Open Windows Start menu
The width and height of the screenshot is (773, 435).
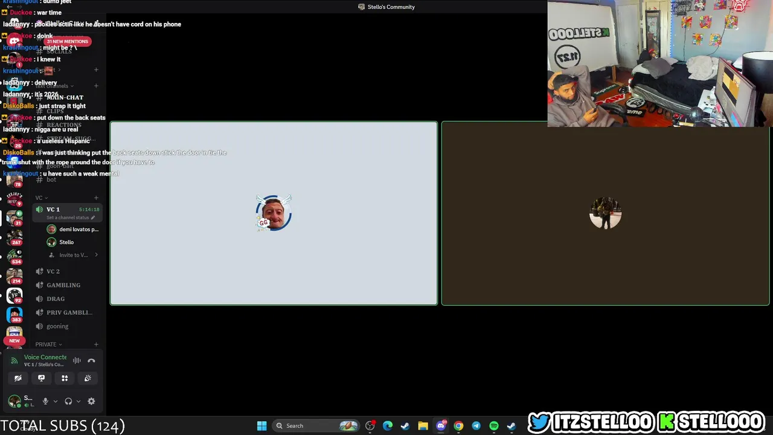click(261, 426)
